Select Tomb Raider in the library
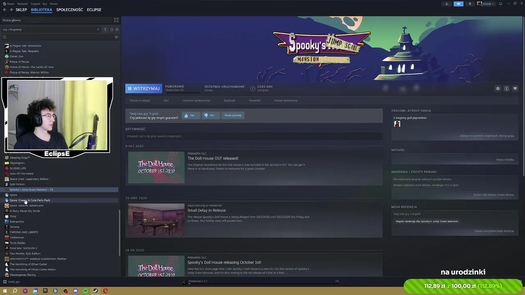The image size is (525, 295). pyautogui.click(x=17, y=243)
